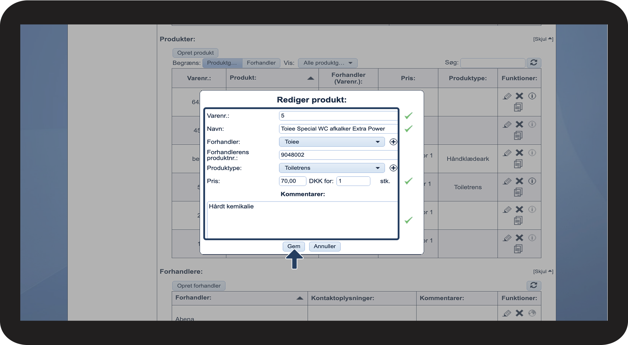Click the Toiletrens product type cell
The height and width of the screenshot is (345, 628).
point(468,187)
